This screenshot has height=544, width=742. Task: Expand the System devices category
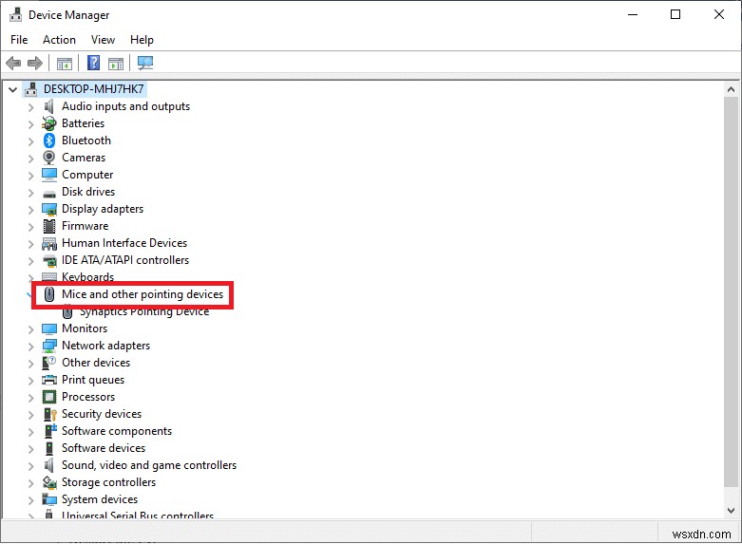(30, 500)
